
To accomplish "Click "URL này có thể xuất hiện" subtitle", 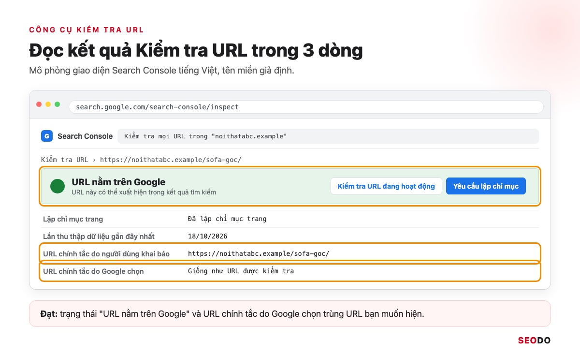I will click(x=144, y=192).
